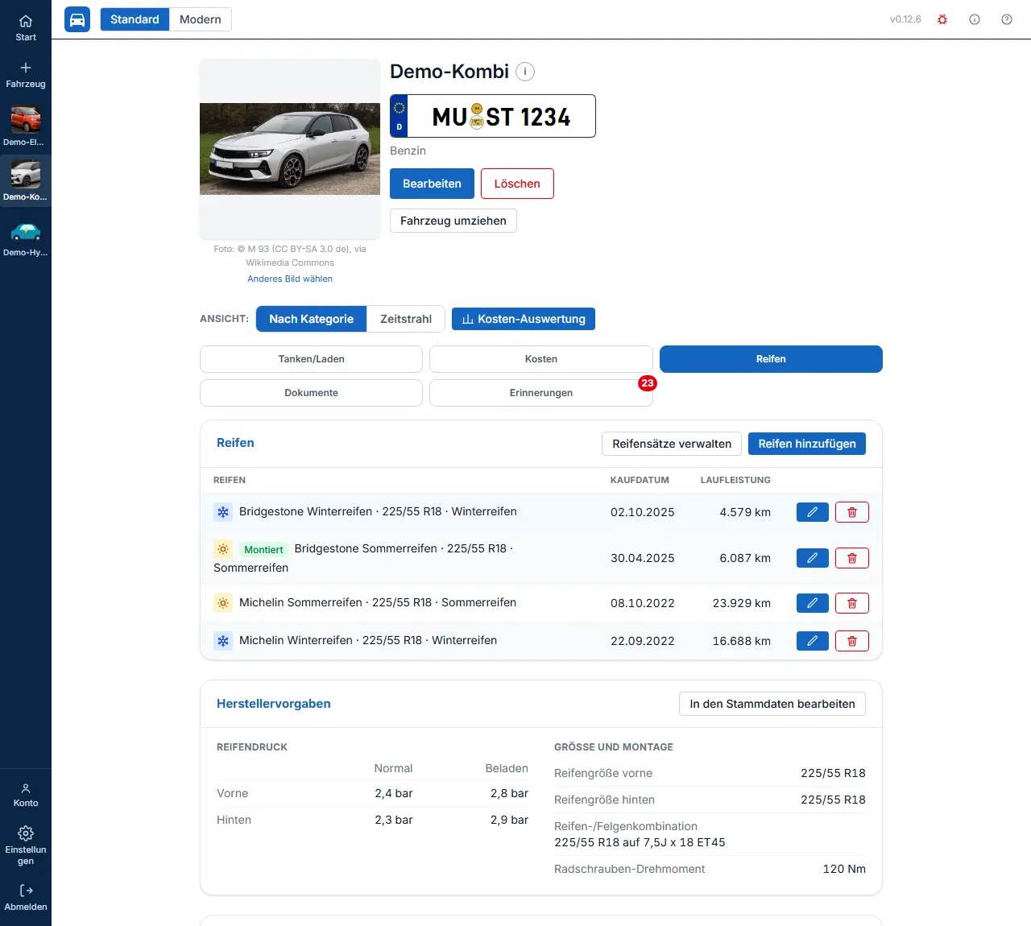Select the Zeitstrahl view
The width and height of the screenshot is (1031, 926).
point(406,319)
